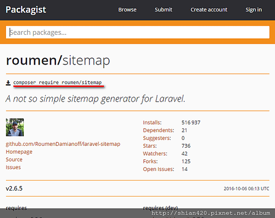Viewport: 275px width, 218px height.
Task: Select Sign in in the header
Action: (x=253, y=10)
